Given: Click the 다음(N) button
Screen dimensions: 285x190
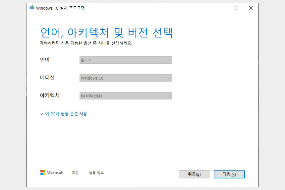Looking at the screenshot, I should point(229,174).
